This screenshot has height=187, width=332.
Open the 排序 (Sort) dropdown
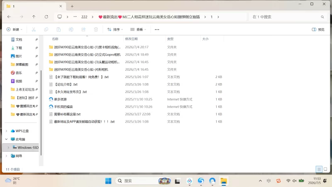(x=115, y=30)
